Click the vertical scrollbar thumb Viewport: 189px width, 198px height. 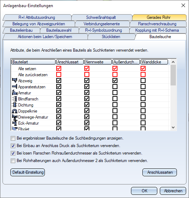(x=173, y=75)
